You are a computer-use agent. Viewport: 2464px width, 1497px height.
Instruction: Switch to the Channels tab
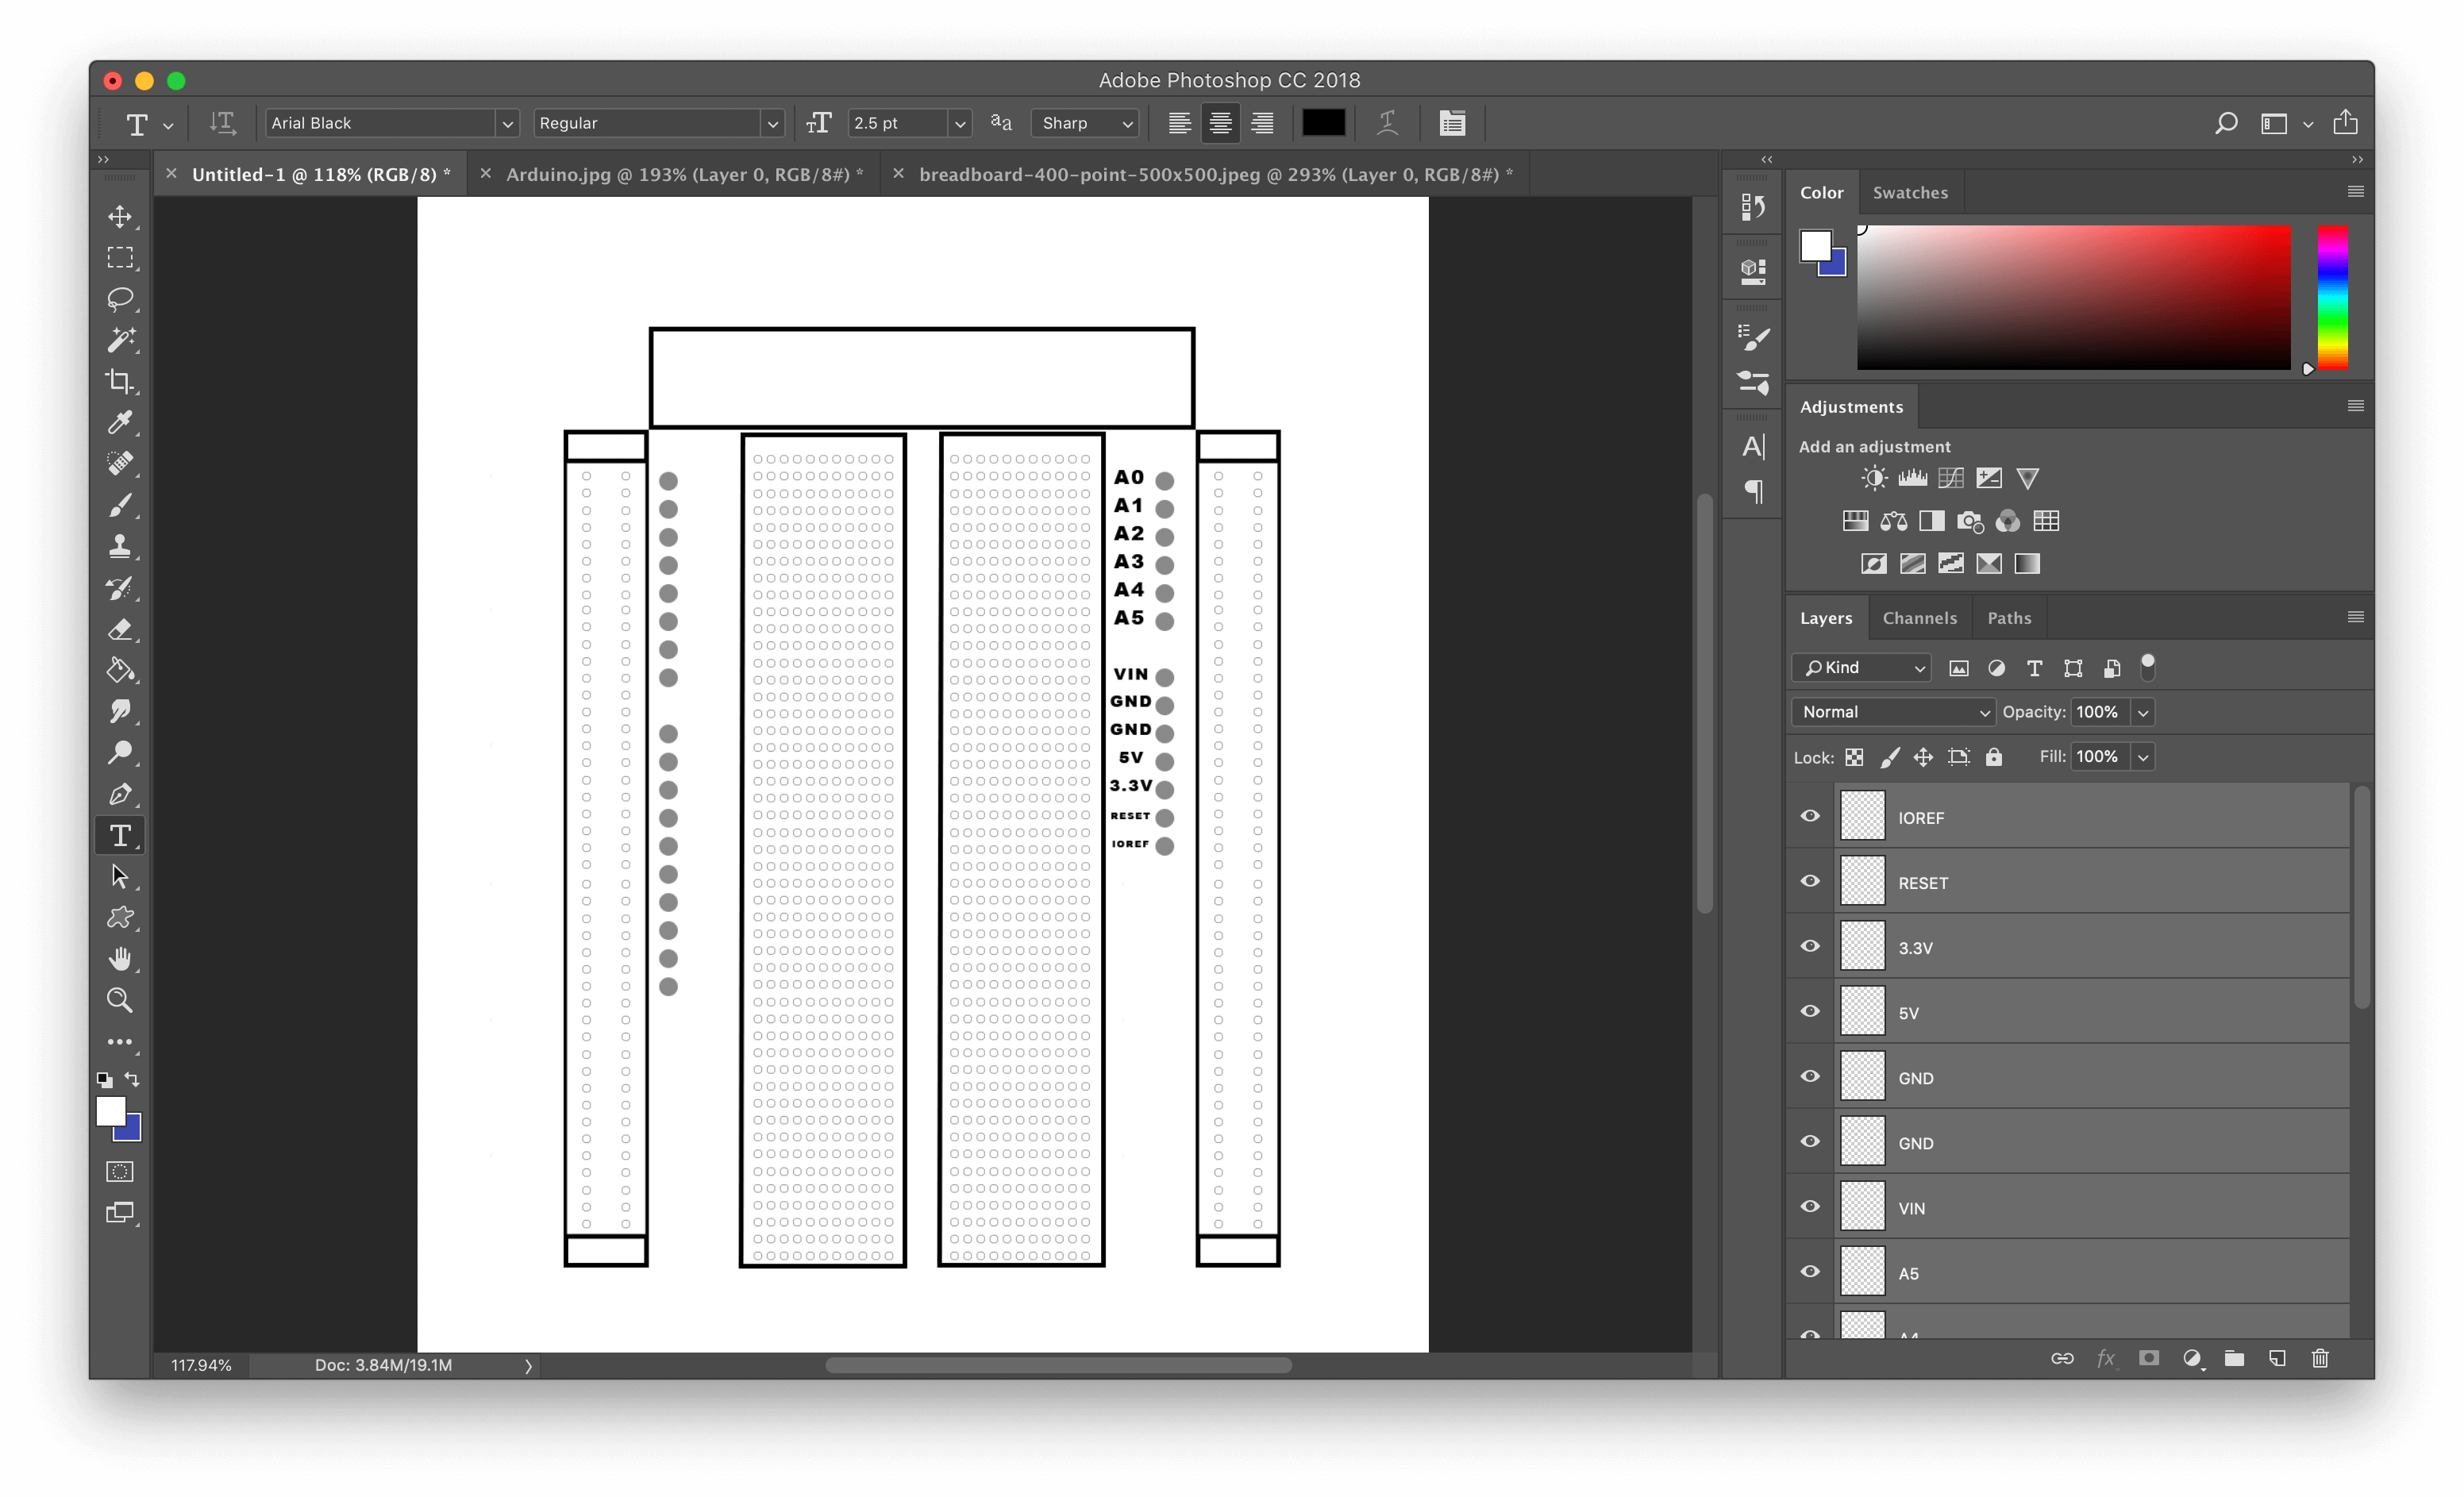pos(1919,618)
